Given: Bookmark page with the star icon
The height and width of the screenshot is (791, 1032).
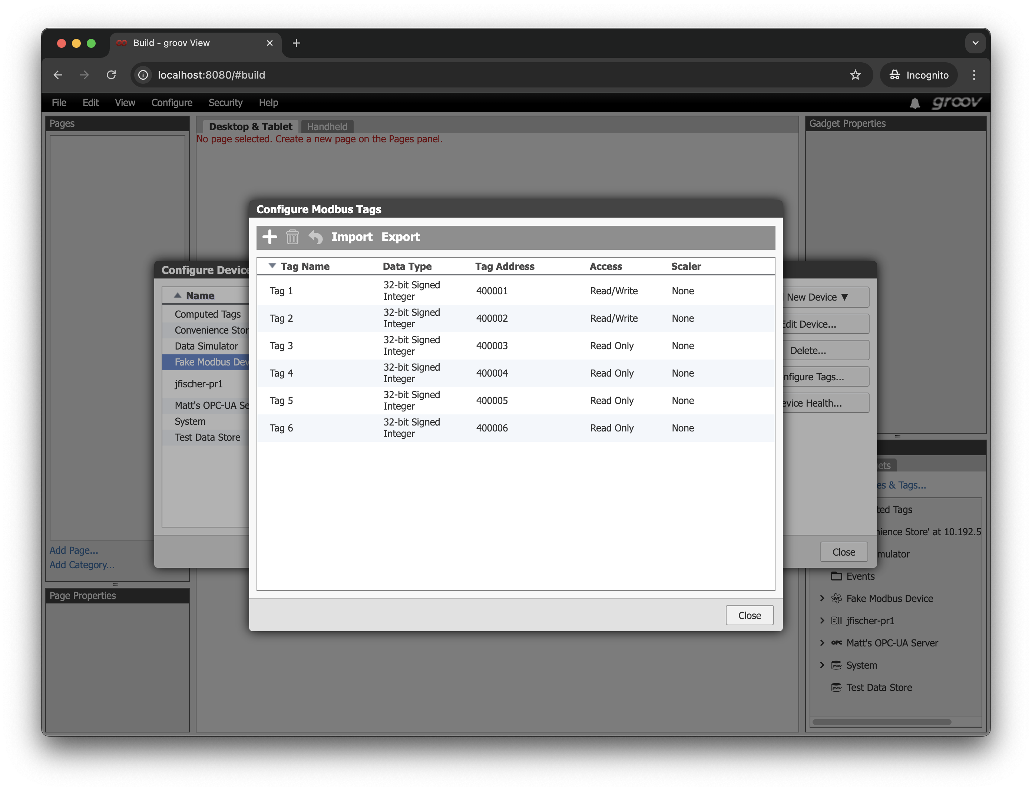Looking at the screenshot, I should click(x=855, y=75).
